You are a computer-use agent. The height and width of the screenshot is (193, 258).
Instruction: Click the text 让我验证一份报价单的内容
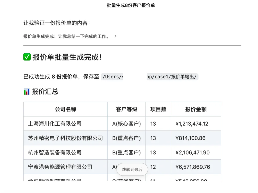pos(56,23)
